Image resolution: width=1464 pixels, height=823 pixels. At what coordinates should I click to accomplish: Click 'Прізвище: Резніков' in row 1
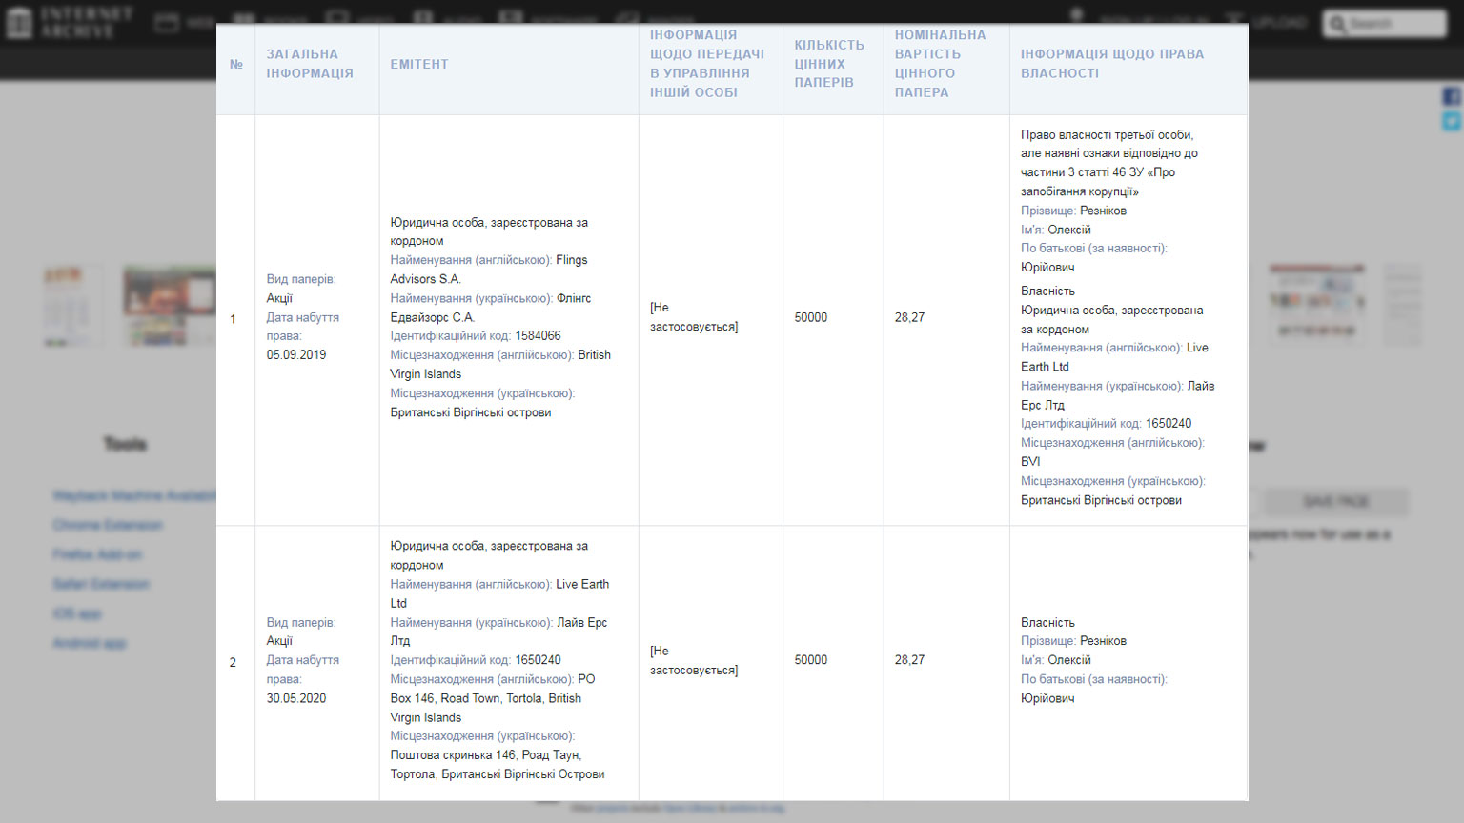click(x=1073, y=211)
